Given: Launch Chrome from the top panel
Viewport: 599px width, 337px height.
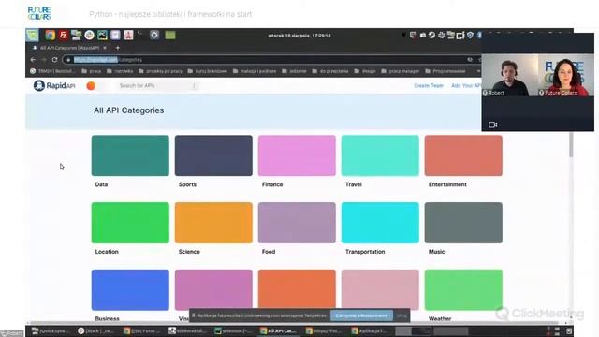Looking at the screenshot, I should (50, 36).
